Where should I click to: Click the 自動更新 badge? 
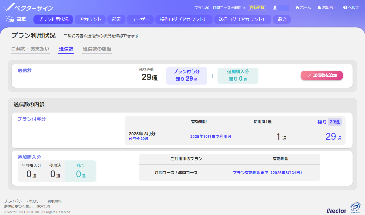257,8
